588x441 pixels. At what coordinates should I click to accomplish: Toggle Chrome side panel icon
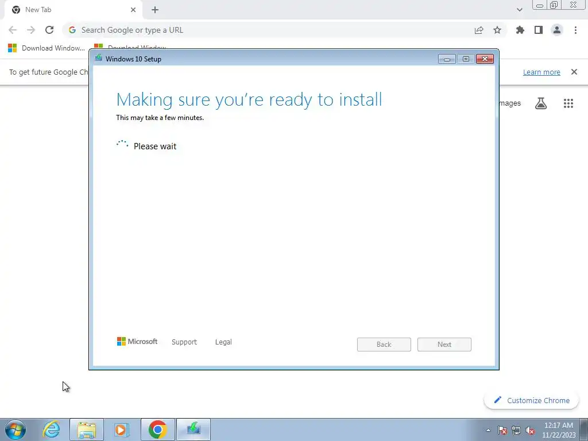[539, 30]
